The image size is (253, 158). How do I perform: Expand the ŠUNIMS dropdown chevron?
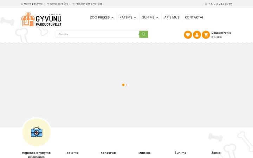point(157,18)
